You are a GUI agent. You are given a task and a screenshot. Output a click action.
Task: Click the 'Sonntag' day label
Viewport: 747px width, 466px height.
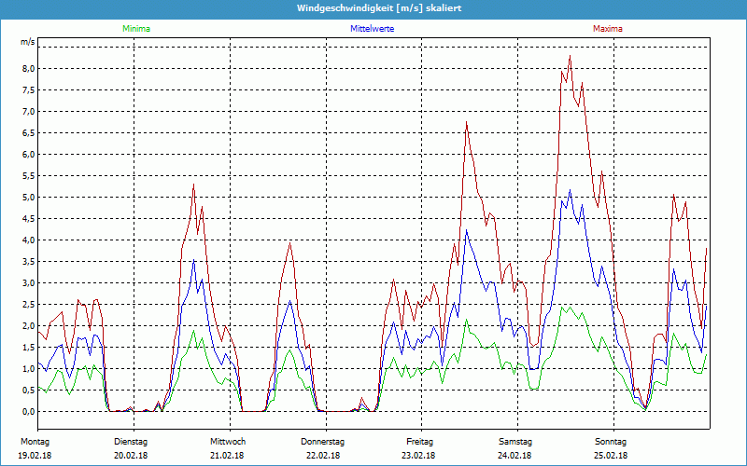(x=611, y=442)
